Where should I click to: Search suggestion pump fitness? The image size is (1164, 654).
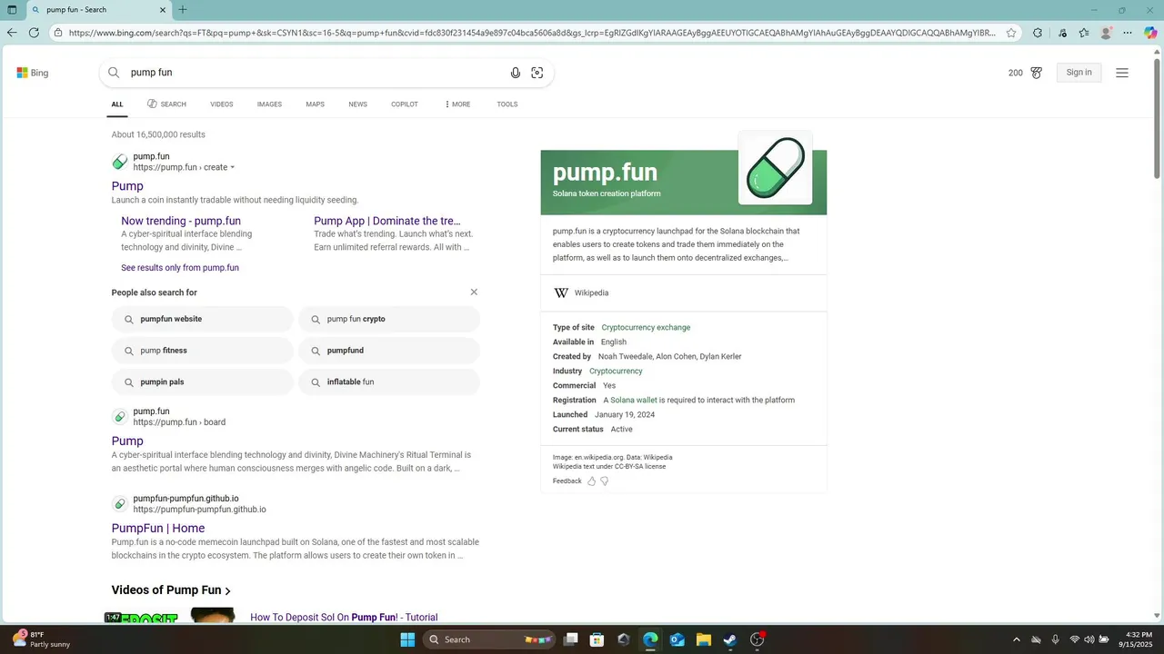click(x=203, y=351)
